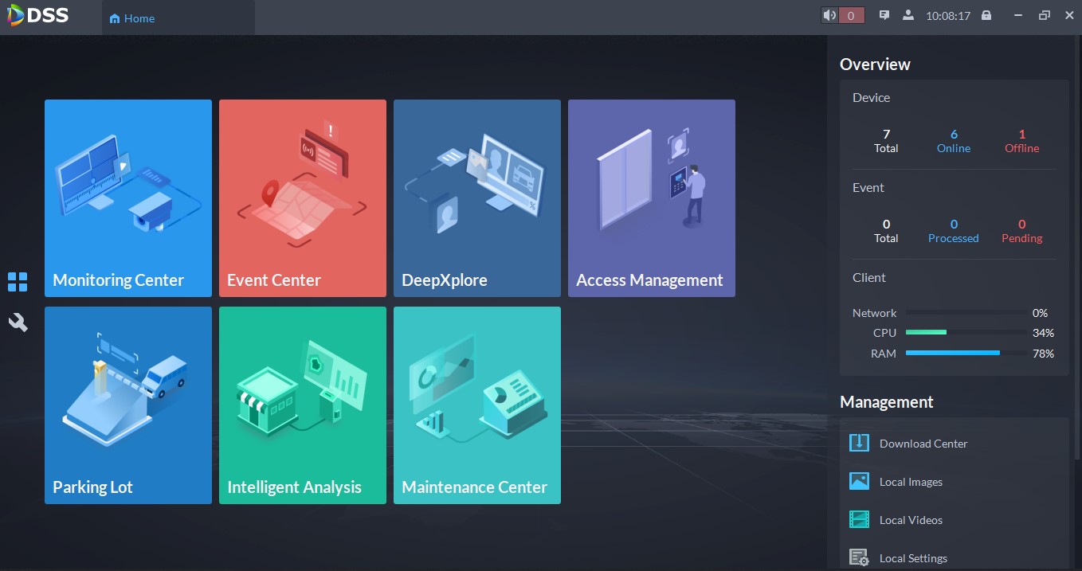The width and height of the screenshot is (1082, 571).
Task: Open the wrench configuration icon in sidebar
Action: pyautogui.click(x=18, y=323)
